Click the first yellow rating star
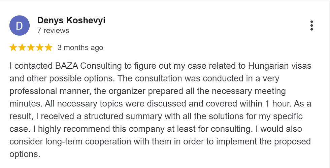Viewport: 330px width, 168px height. pos(13,47)
